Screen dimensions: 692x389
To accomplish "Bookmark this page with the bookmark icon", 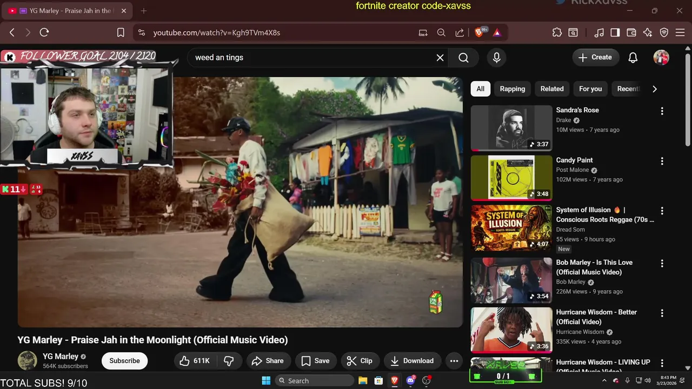I will click(x=121, y=32).
